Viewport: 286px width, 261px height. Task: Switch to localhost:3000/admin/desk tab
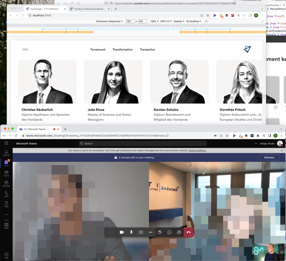click(89, 9)
